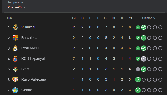Click the Getafe club crest
The height and width of the screenshot is (95, 167).
(x=15, y=90)
